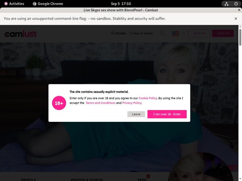Dismiss the unsupported flag warning bar
Screen dimensions: 242x181
point(236,19)
